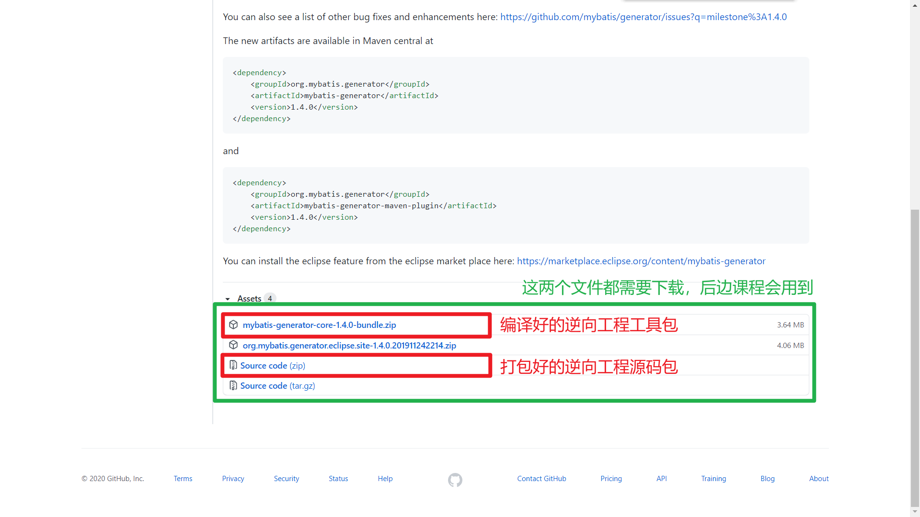Viewport: 920px width, 517px height.
Task: Click the file icon beside Source code (tar.gz)
Action: tap(233, 385)
